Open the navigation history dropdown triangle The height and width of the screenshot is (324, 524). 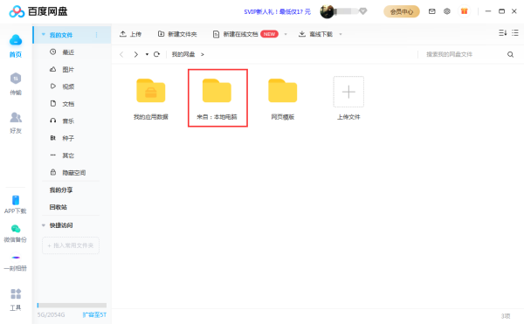point(147,54)
